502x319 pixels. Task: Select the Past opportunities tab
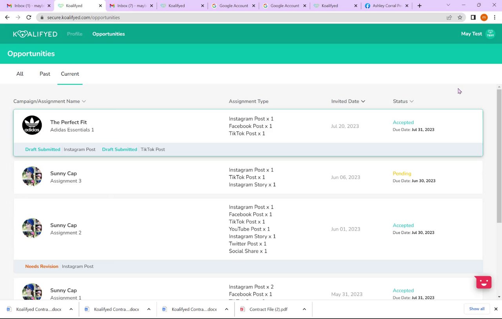tap(45, 74)
